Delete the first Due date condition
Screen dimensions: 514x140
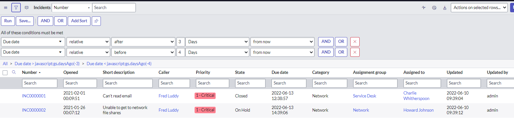pos(355,42)
